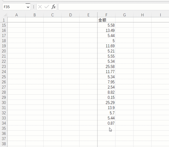The height and width of the screenshot is (147, 169).
Task: Select column A header
Action: point(16,15)
